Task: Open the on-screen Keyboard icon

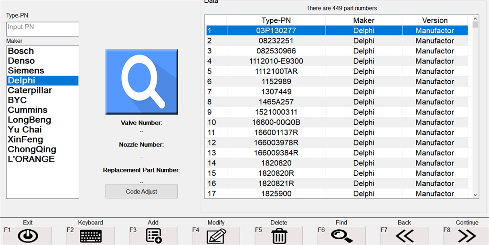Action: pos(91,235)
